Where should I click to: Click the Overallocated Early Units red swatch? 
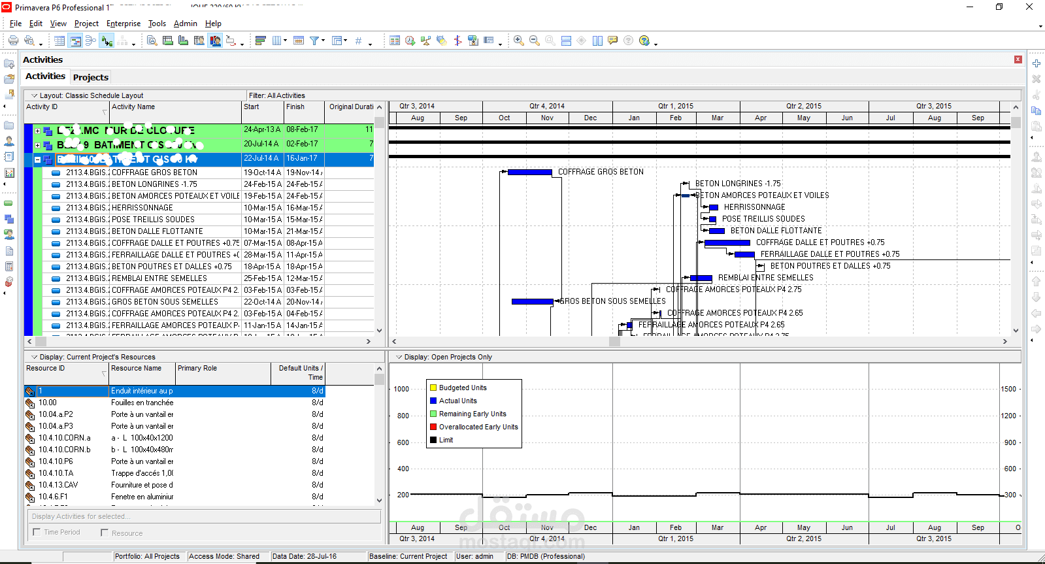tap(433, 427)
